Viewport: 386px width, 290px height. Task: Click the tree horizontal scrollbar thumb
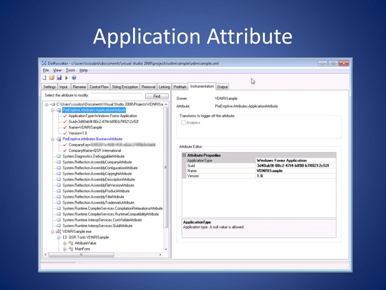coord(81,255)
